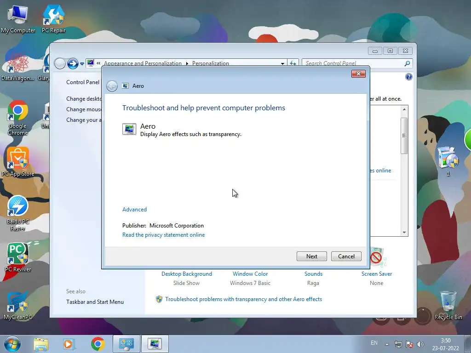471x353 pixels.
Task: Troubleshoot problems with transparency and Aero effects
Action: pos(243,299)
